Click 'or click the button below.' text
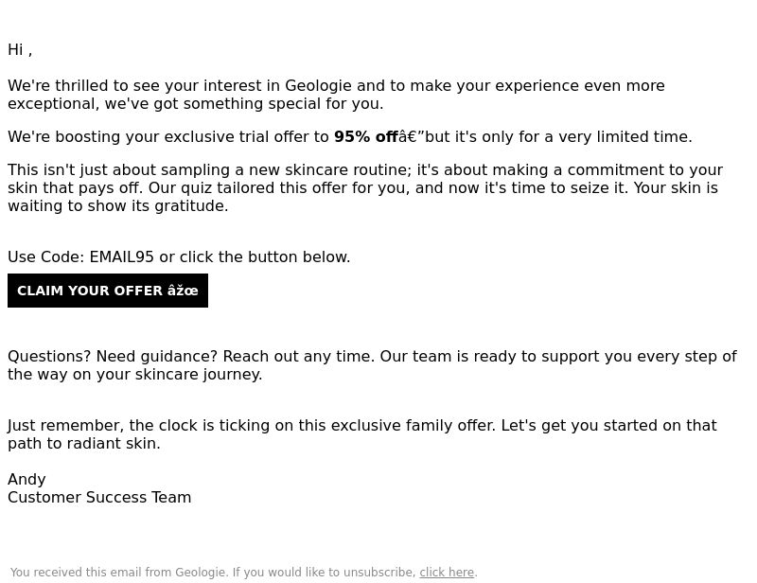Viewport: 757px width, 583px height. [255, 257]
